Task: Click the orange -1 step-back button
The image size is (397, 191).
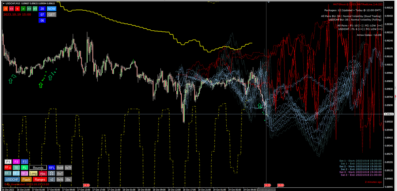Action: (x=5, y=9)
